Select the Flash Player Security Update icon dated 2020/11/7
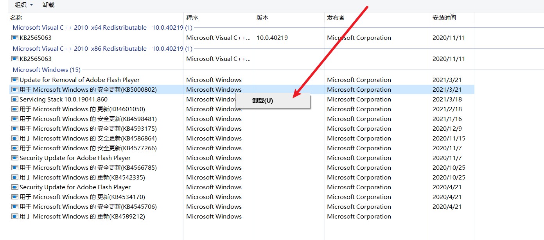Screen dimensions: 544x240 15,158
